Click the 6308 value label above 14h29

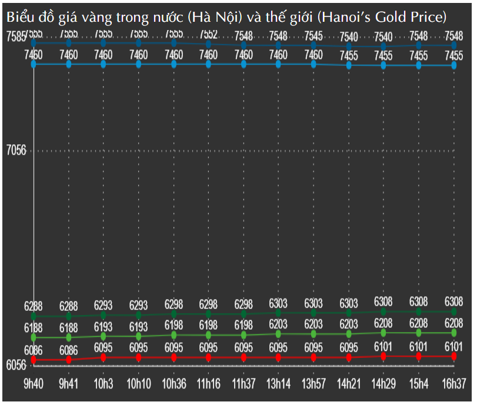coord(383,301)
